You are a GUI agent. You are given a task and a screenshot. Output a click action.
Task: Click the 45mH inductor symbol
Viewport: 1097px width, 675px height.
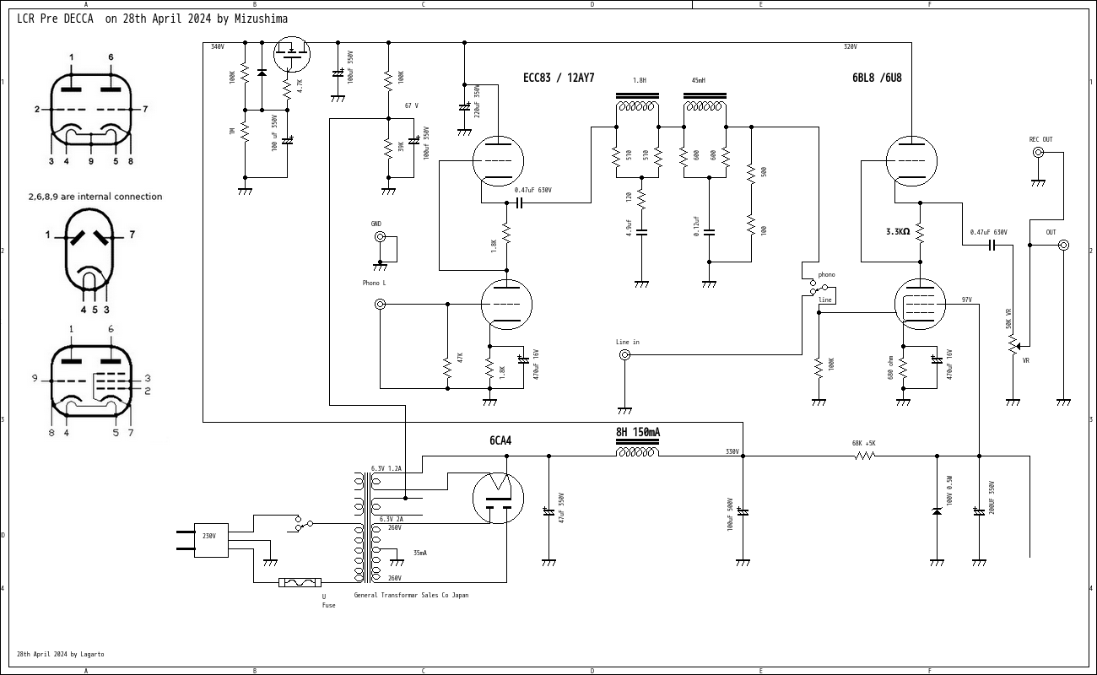705,107
